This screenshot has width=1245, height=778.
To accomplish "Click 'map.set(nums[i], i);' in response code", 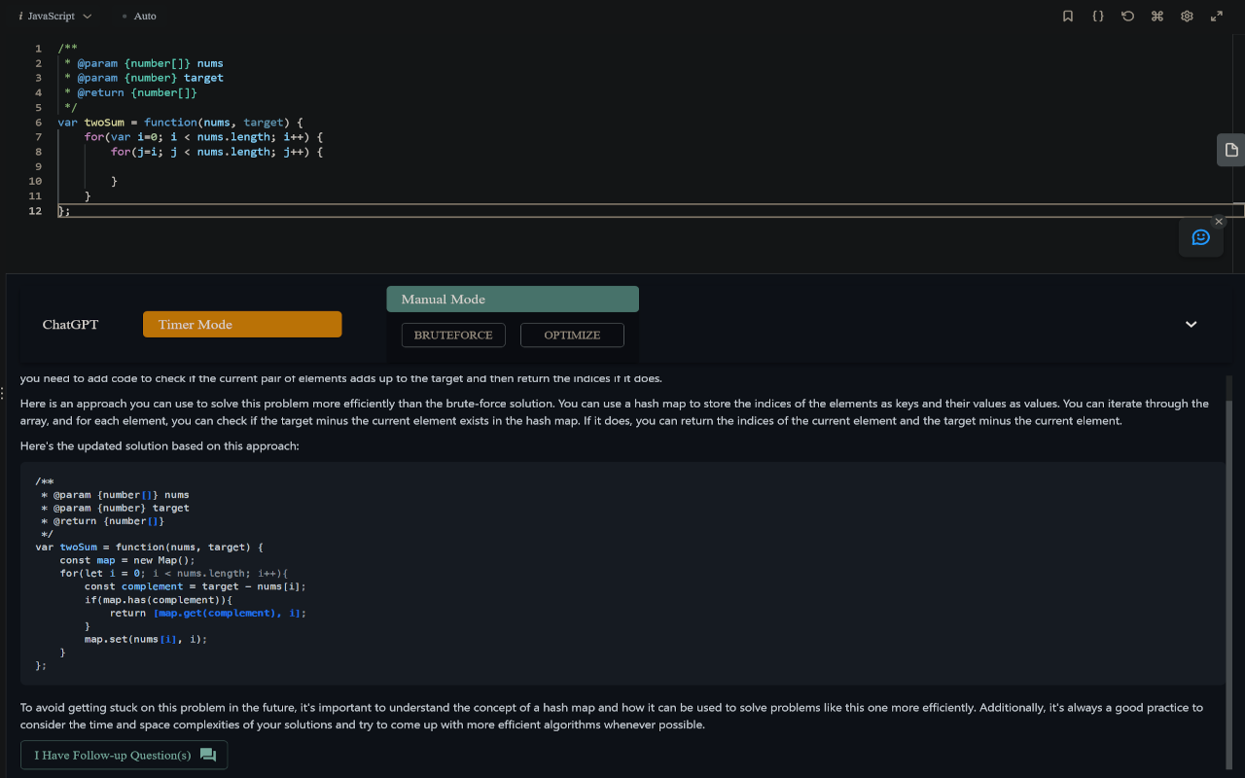I will pyautogui.click(x=146, y=639).
